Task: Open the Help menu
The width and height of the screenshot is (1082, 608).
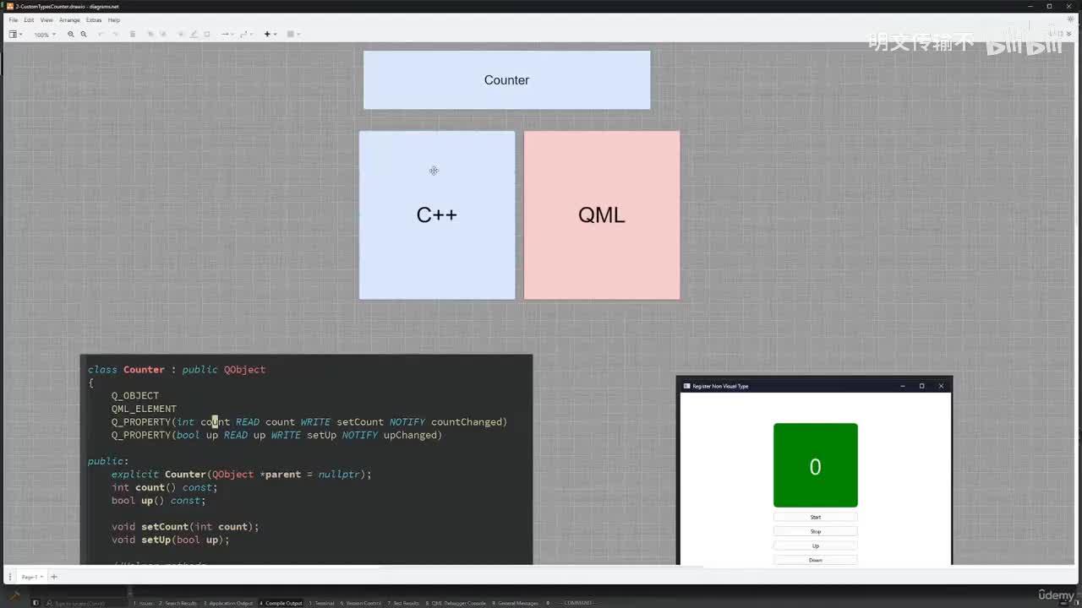Action: (x=114, y=19)
